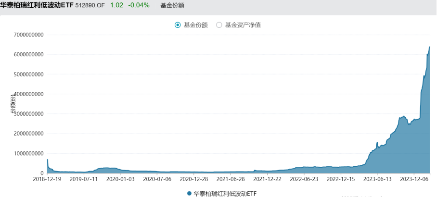Click the latest price 1.02
This screenshot has width=437, height=197.
(x=116, y=5)
